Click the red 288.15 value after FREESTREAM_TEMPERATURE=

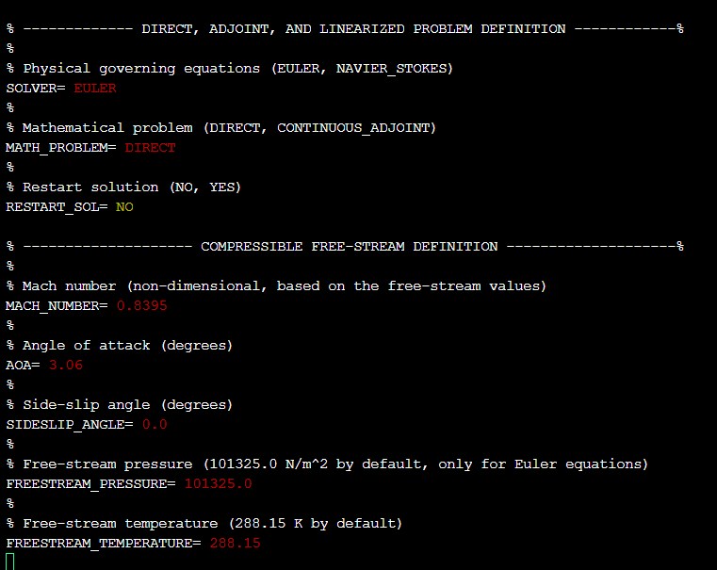[235, 543]
